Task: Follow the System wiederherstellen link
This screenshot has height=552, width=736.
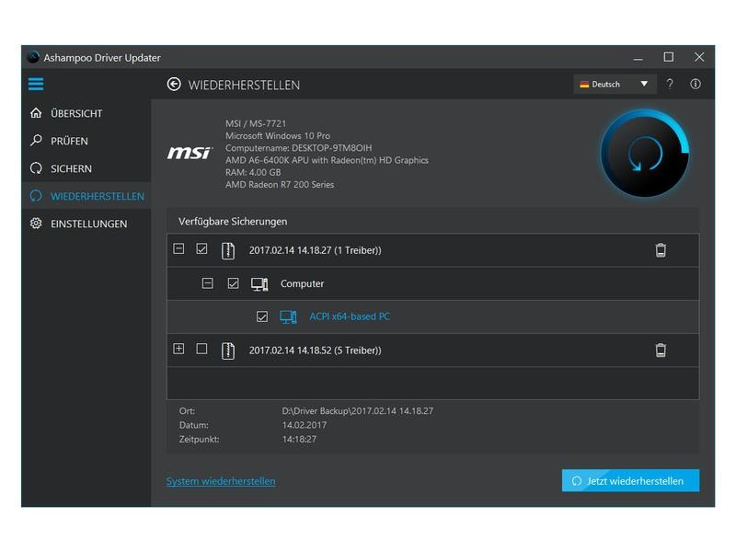Action: pos(221,481)
